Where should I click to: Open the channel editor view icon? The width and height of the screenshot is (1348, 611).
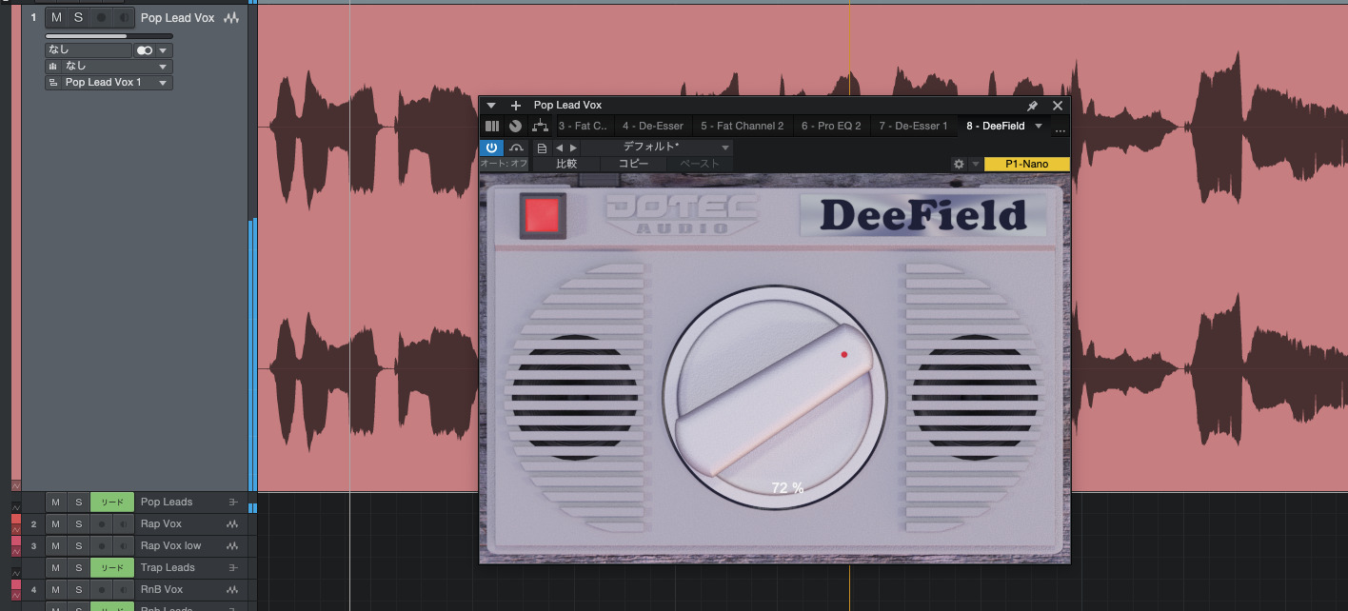coord(492,126)
